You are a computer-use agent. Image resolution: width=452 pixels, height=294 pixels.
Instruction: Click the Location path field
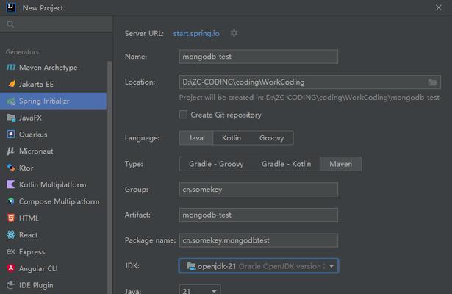click(x=310, y=82)
